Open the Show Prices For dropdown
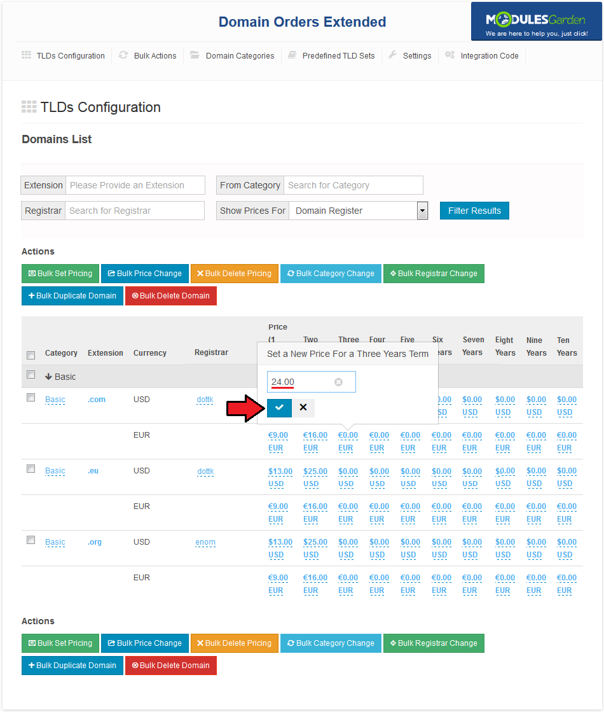The width and height of the screenshot is (604, 712). coord(359,211)
